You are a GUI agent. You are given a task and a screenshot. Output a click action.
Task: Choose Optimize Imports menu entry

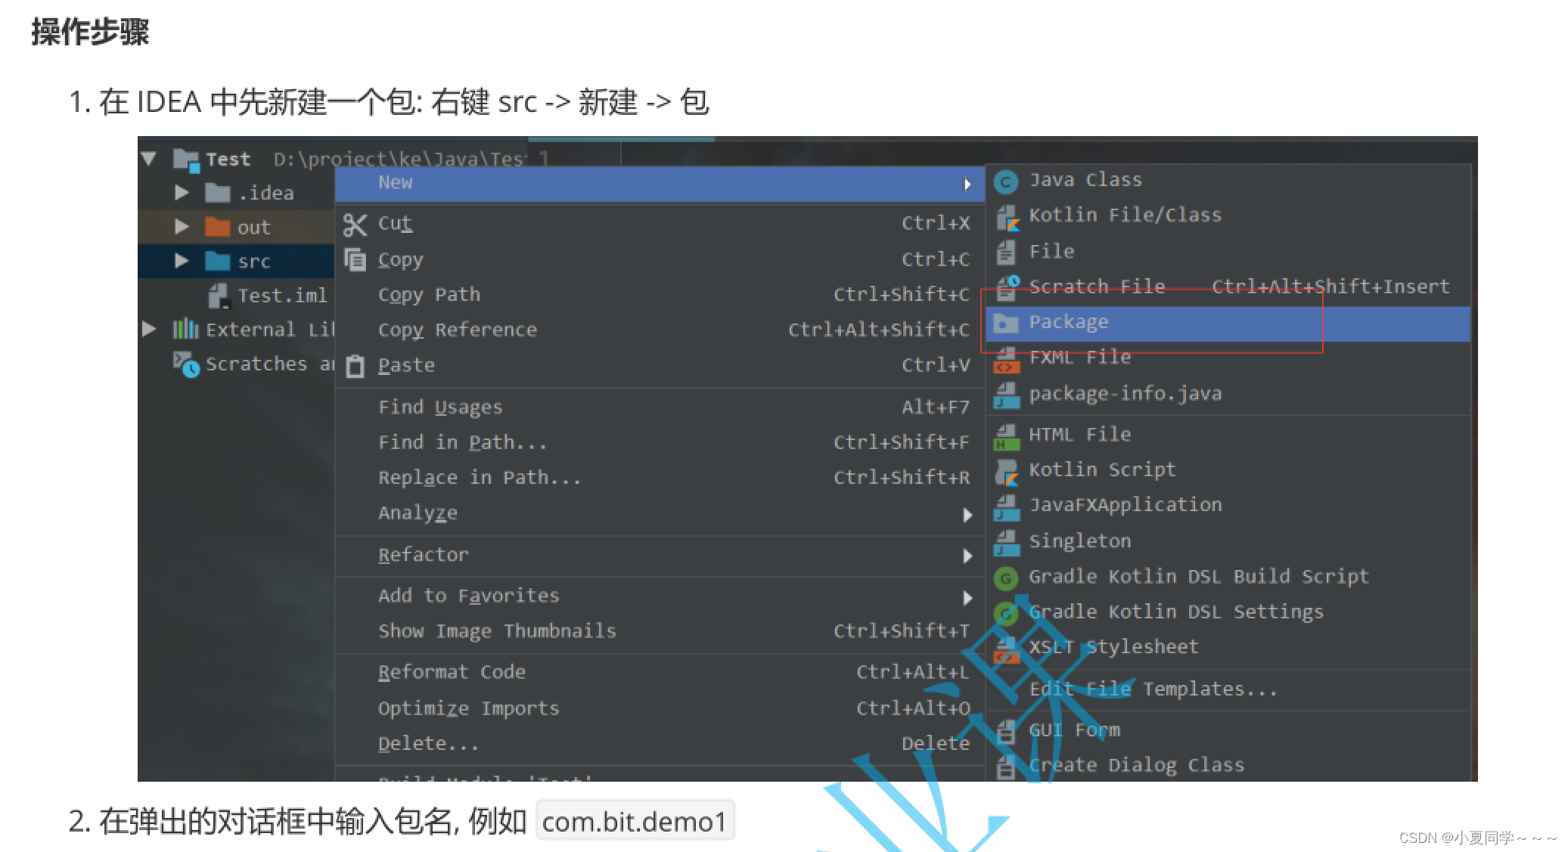tap(660, 708)
